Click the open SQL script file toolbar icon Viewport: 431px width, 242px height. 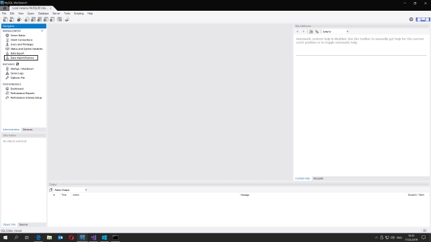click(12, 19)
